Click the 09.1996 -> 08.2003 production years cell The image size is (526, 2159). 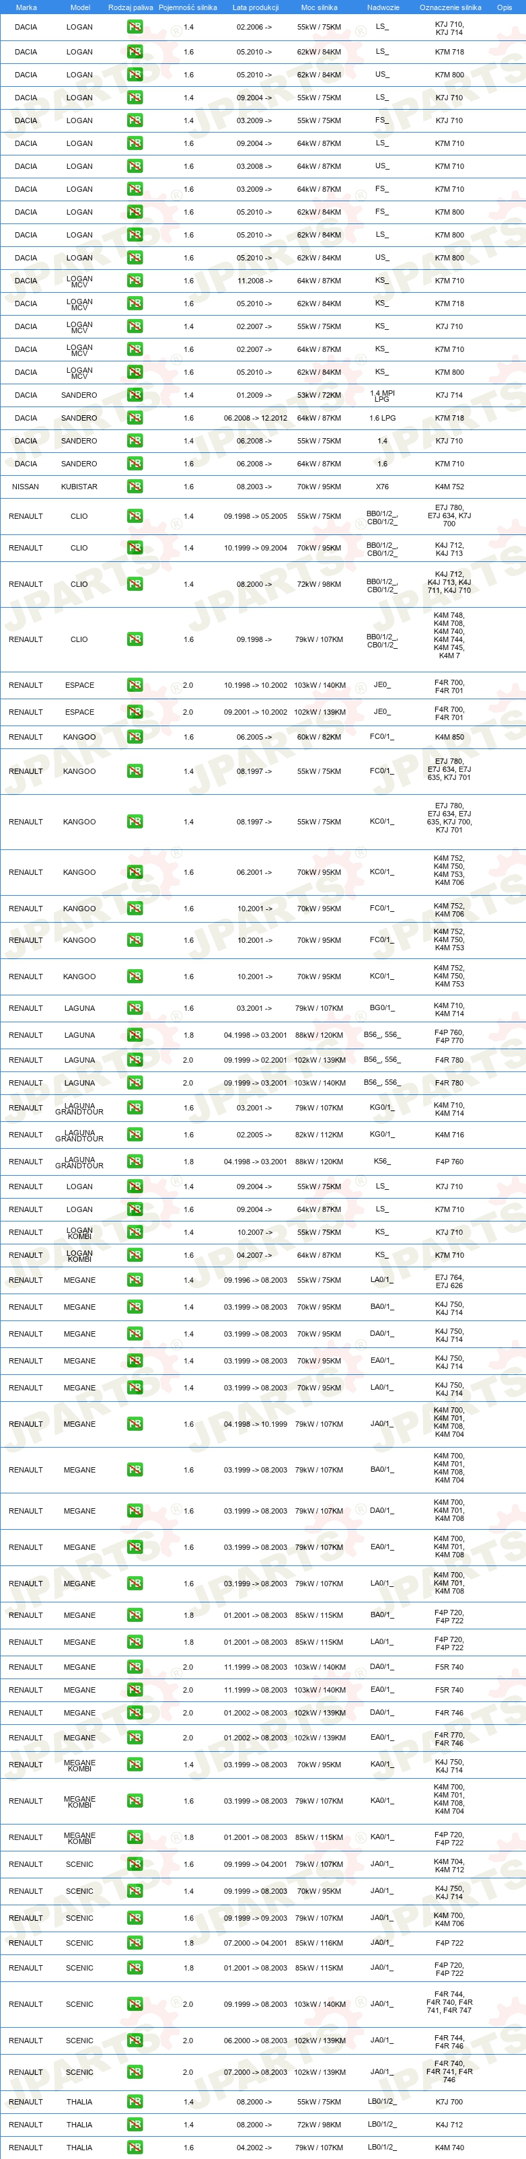256,1281
